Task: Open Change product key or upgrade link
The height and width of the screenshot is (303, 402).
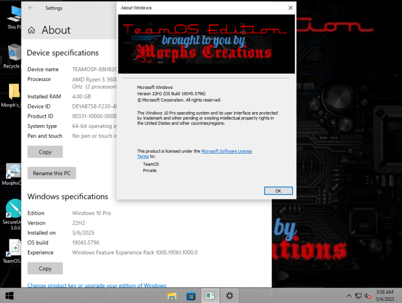Action: pos(97,285)
